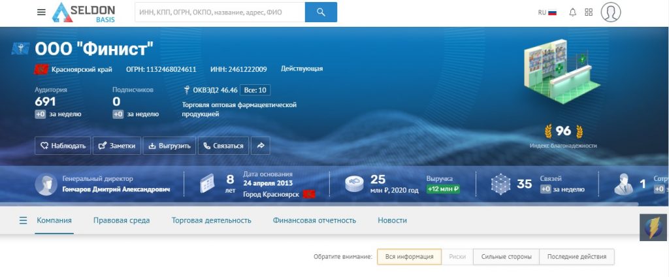Image resolution: width=669 pixels, height=277 pixels.
Task: Select the Компания tab
Action: [x=54, y=221]
